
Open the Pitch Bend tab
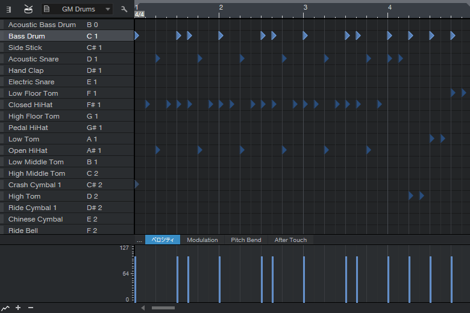(246, 240)
